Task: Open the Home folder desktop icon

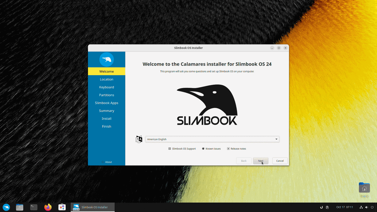Action: coord(364,189)
